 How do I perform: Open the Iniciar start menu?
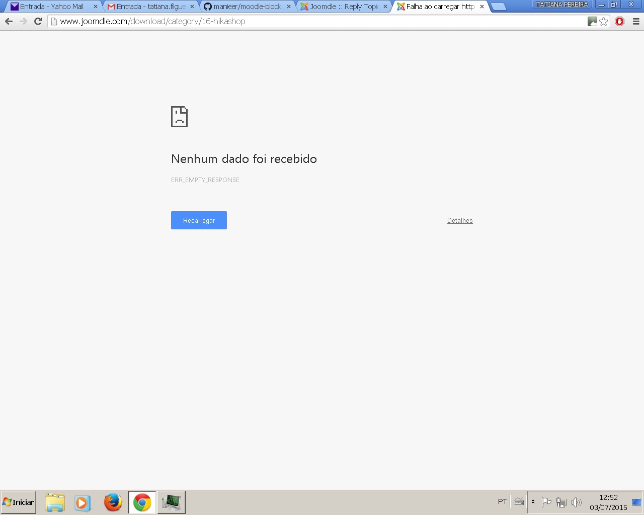19,502
